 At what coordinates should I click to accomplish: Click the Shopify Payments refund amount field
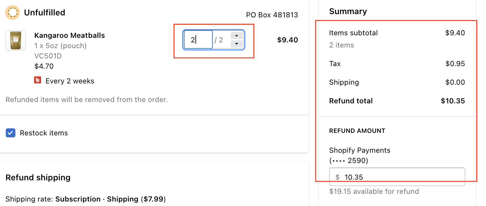(402, 177)
